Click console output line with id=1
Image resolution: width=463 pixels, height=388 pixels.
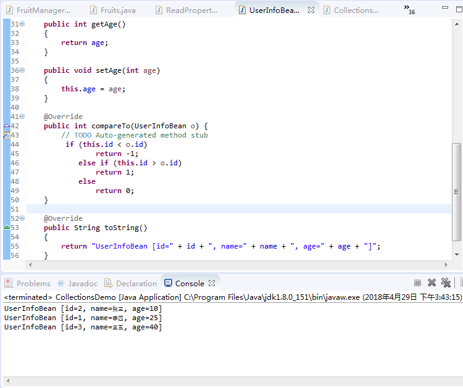(x=83, y=318)
